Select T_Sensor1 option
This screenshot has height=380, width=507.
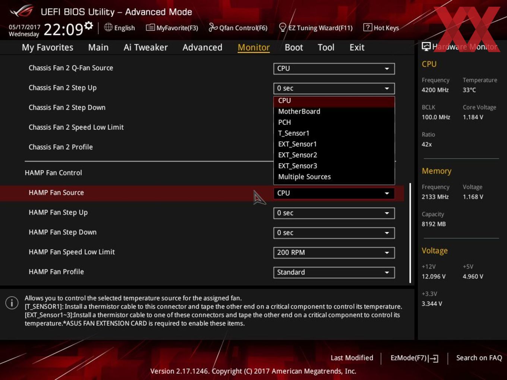click(x=334, y=133)
